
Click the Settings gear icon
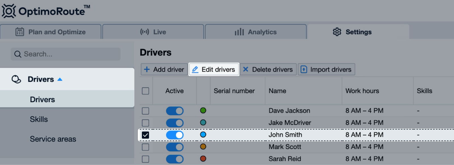click(337, 32)
